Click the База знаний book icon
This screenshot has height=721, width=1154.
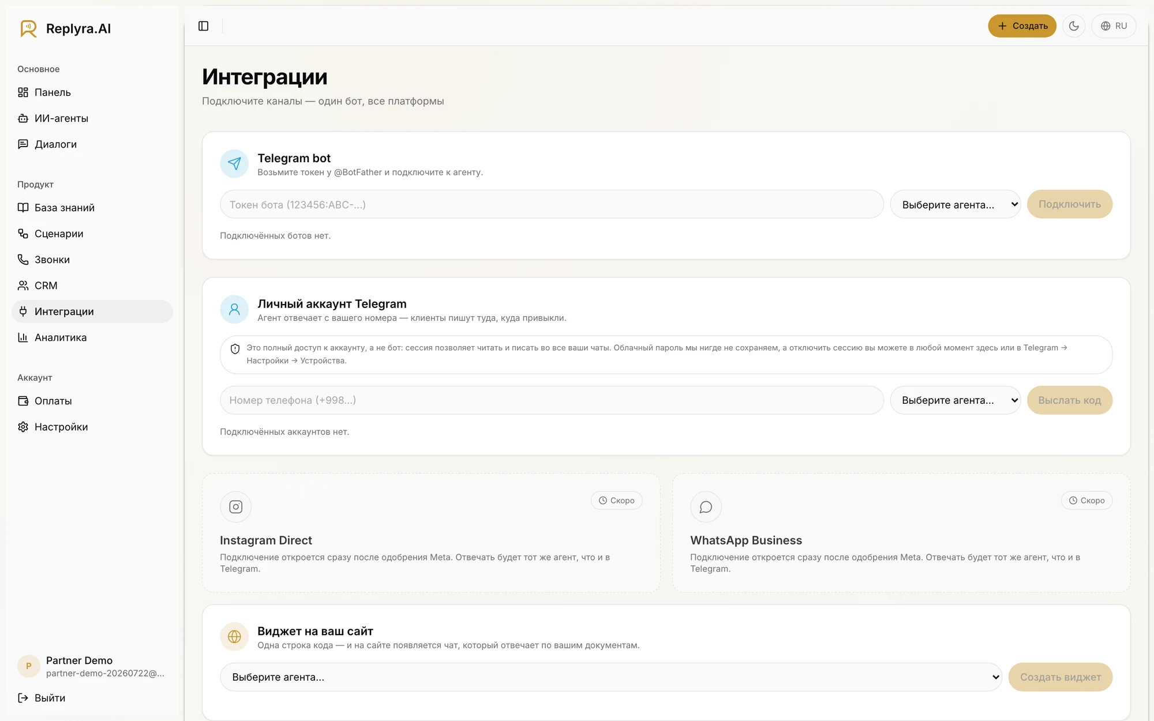pos(23,208)
